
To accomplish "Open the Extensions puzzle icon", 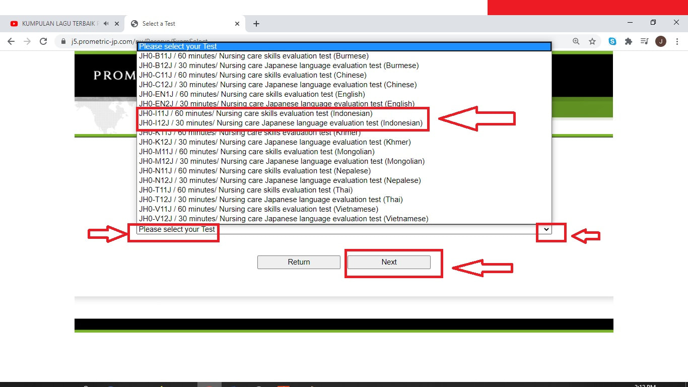I will pos(629,41).
